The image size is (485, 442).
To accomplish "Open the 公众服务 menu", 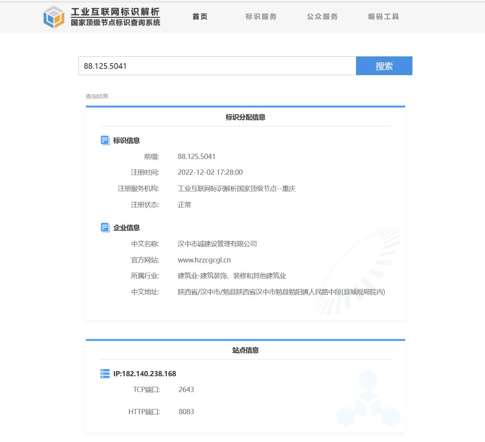I will tap(322, 17).
